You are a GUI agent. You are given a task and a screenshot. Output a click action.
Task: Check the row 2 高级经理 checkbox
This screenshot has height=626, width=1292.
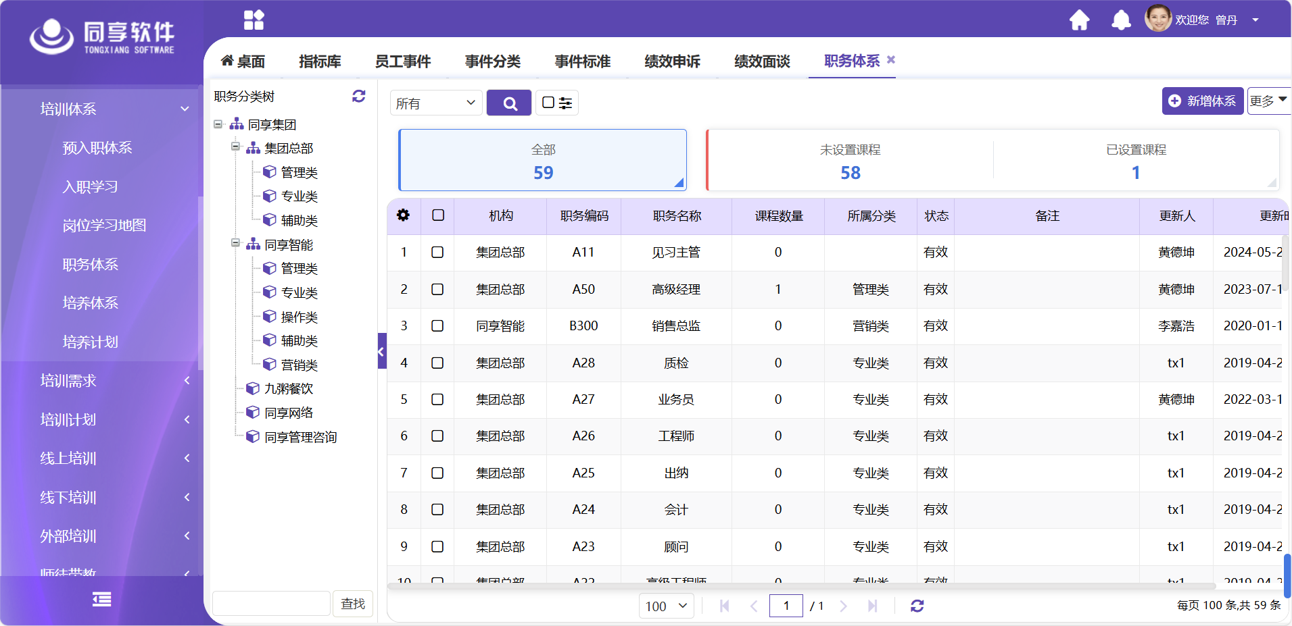point(437,289)
